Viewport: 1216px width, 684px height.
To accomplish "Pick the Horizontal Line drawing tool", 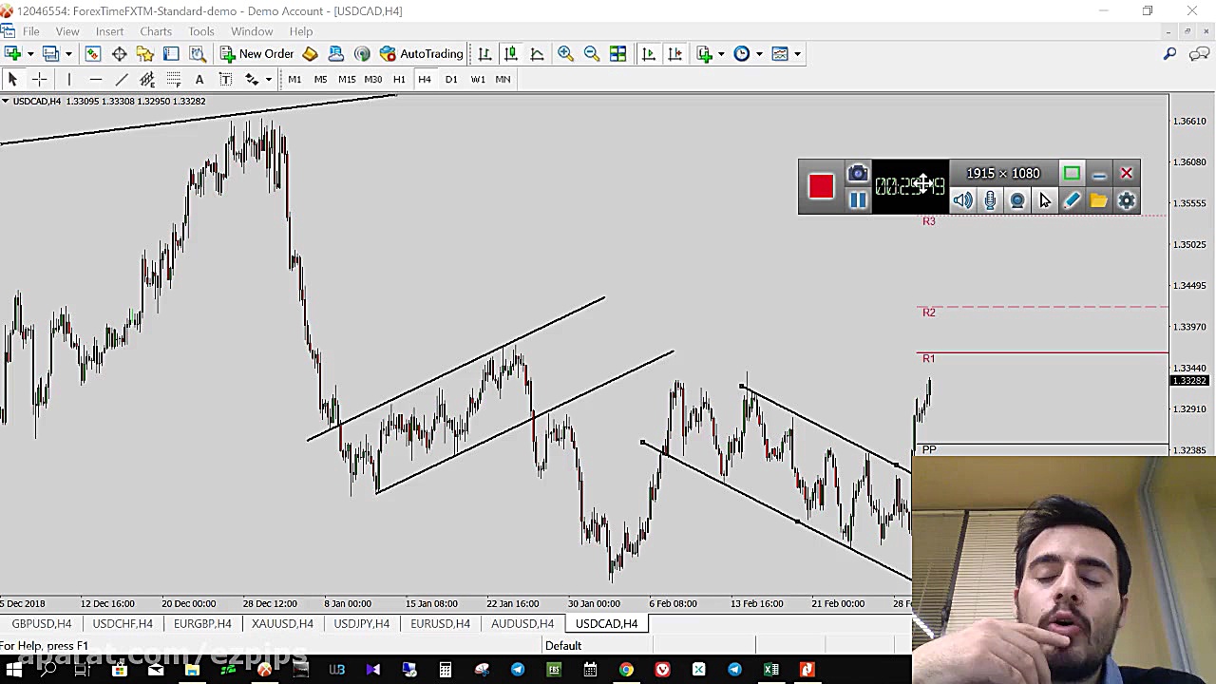I will pos(95,79).
